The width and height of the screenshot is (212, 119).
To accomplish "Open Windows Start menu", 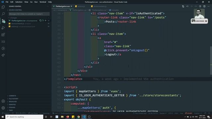I will (2, 117).
